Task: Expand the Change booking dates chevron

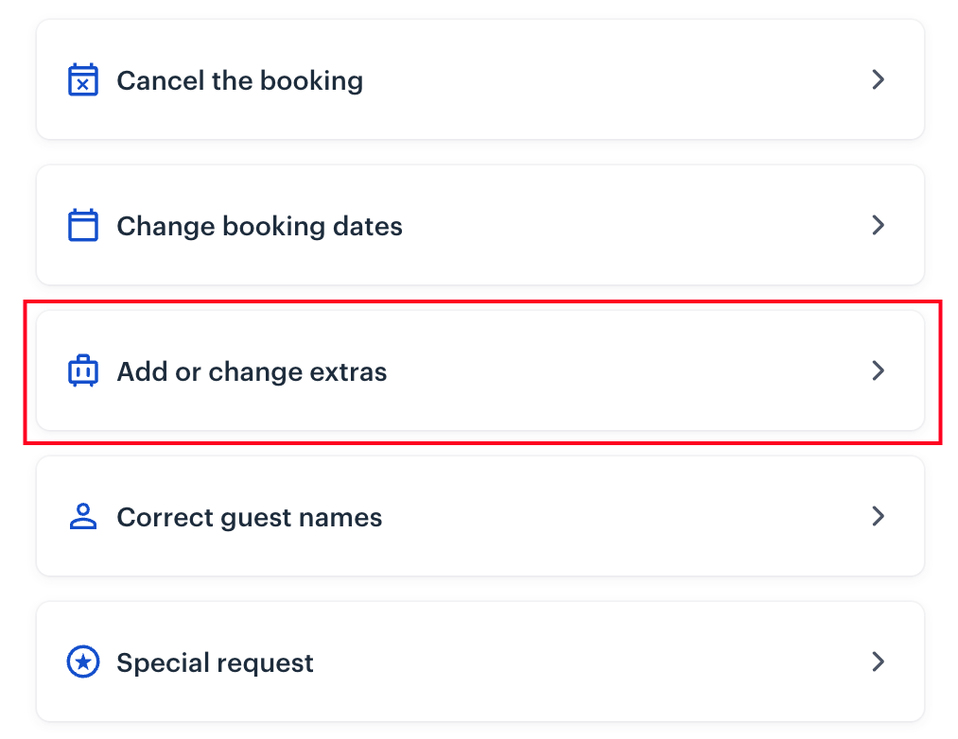Action: [878, 225]
